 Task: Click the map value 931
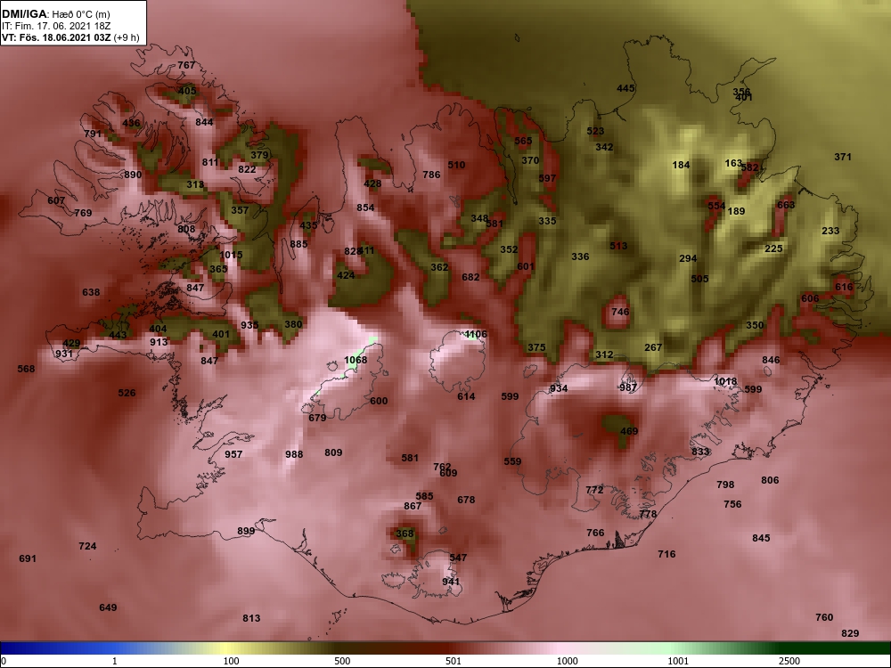click(63, 354)
